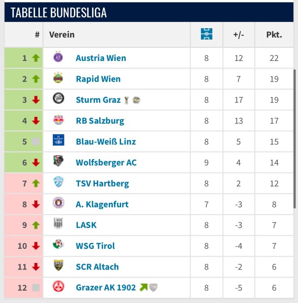The image size is (298, 303).
Task: Click the Wolfsberger AC club logo
Action: click(58, 162)
